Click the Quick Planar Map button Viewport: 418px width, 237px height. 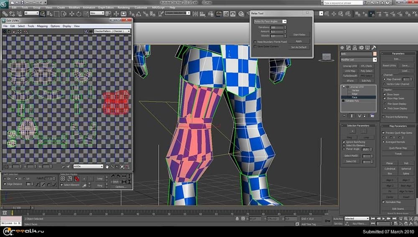398,148
